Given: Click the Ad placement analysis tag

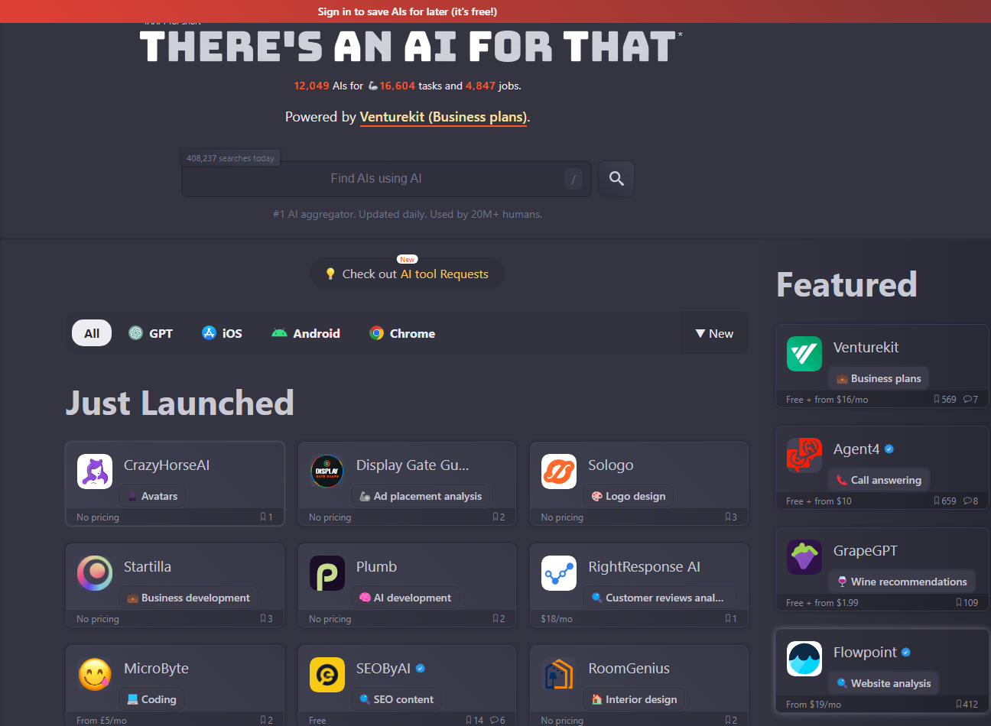Looking at the screenshot, I should click(x=421, y=496).
